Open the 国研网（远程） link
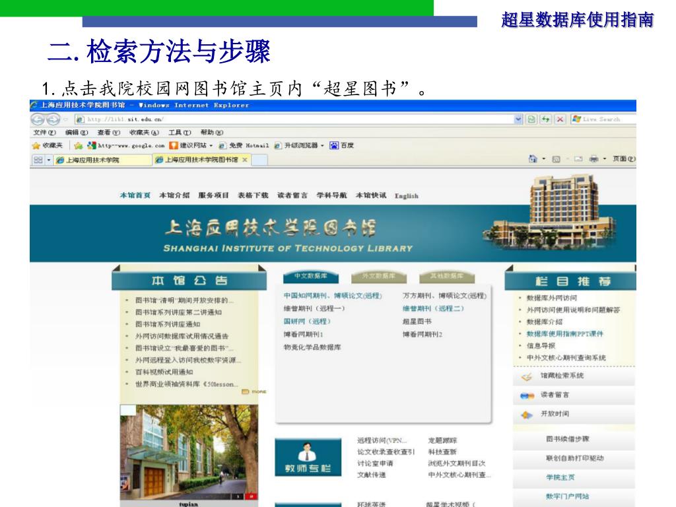676x507 pixels. point(307,321)
